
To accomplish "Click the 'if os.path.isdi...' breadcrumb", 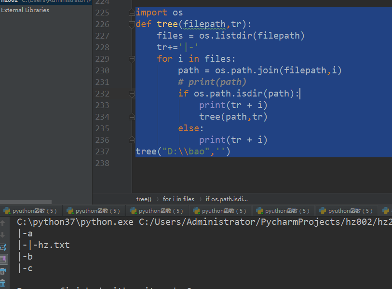I will tap(227, 199).
